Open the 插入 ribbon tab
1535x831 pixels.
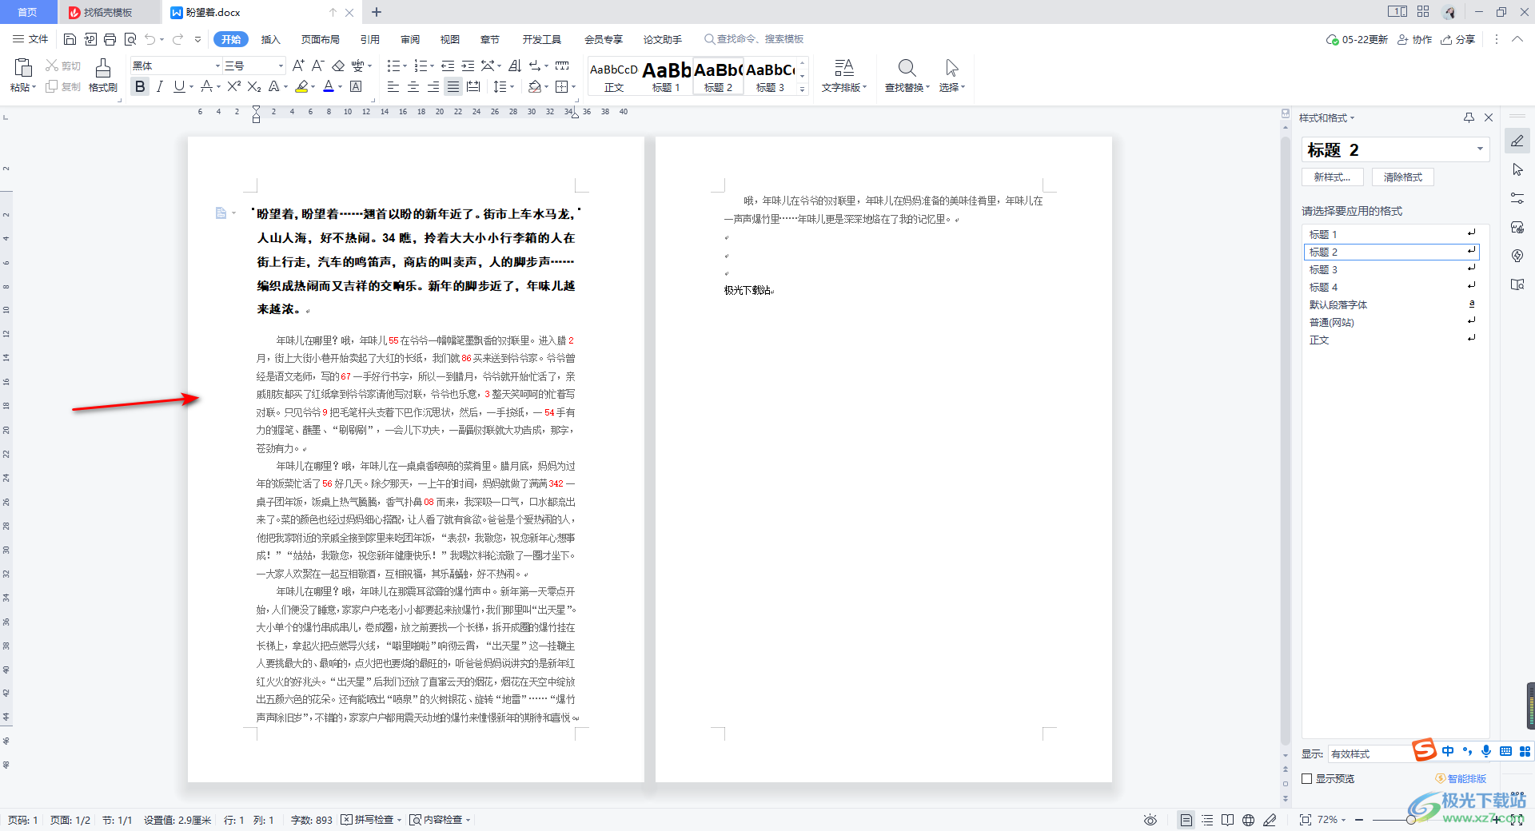pos(271,39)
